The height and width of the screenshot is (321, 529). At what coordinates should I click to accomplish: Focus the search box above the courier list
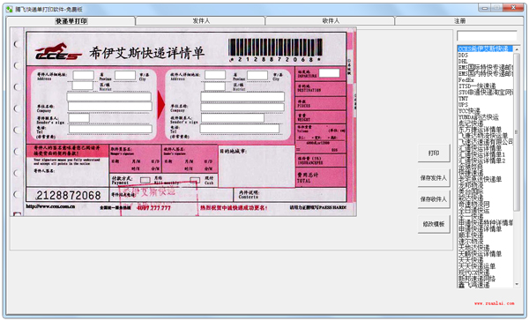[x=487, y=36]
